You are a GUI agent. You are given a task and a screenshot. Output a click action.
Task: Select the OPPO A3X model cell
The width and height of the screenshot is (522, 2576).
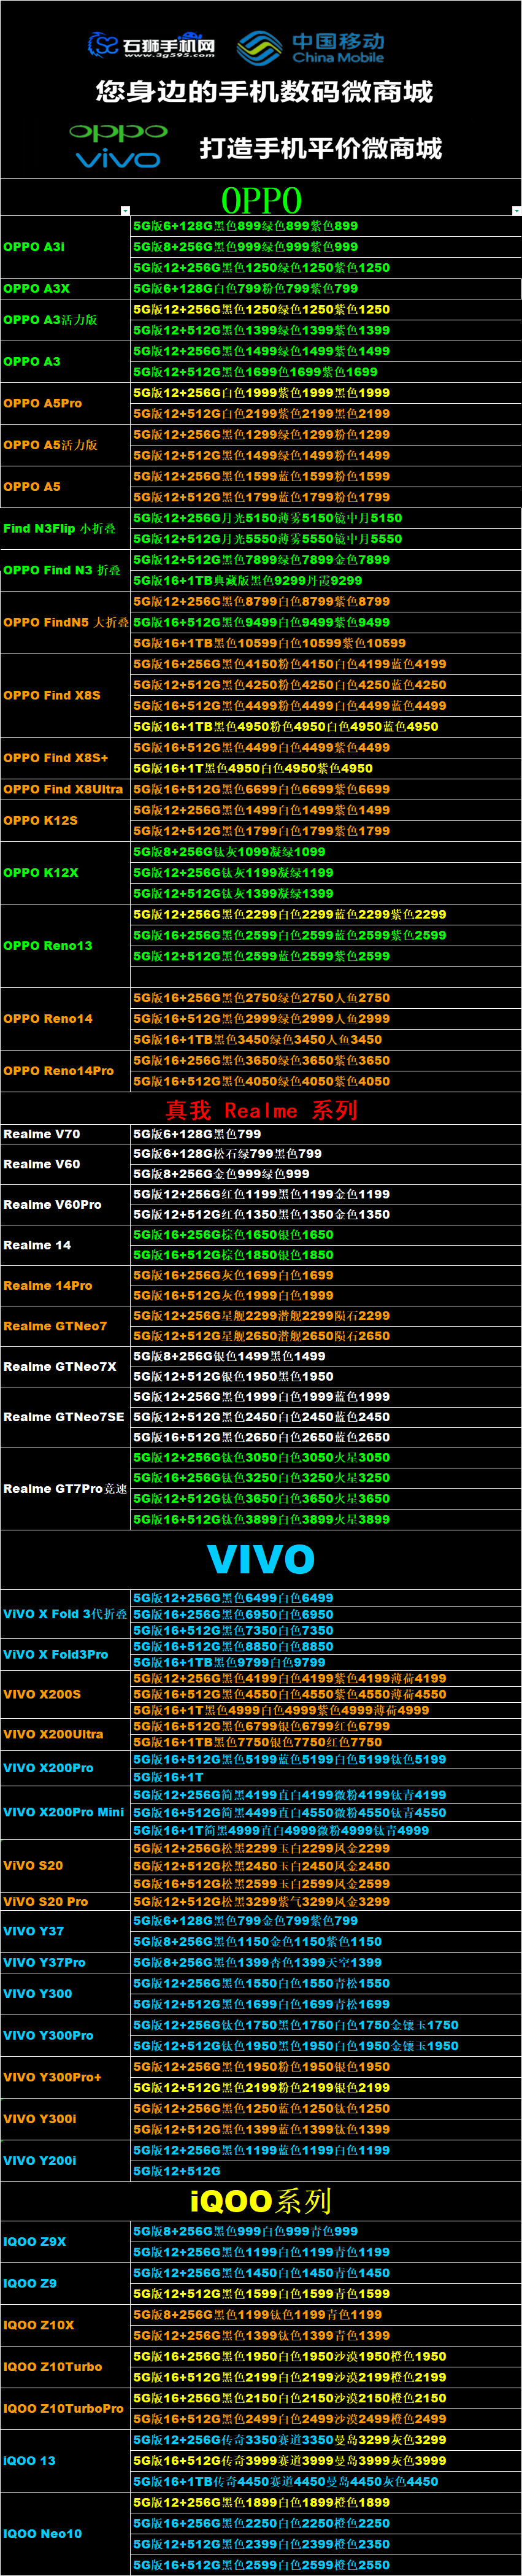point(66,288)
